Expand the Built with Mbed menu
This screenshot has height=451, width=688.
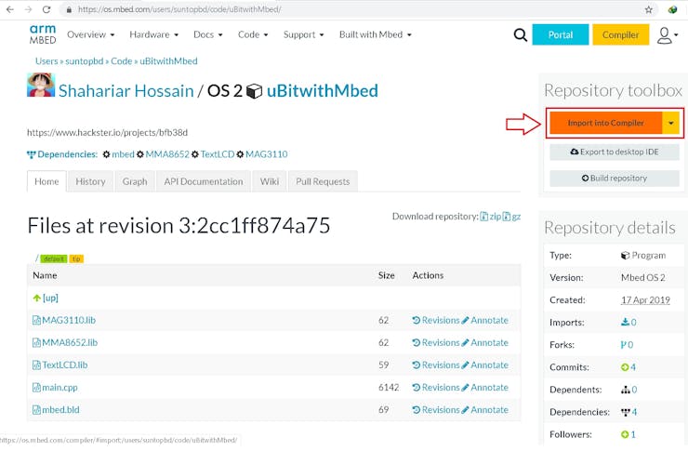pyautogui.click(x=376, y=34)
